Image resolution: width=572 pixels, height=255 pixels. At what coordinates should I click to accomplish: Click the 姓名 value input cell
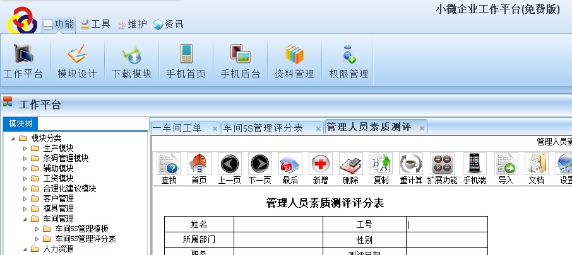[x=278, y=224]
